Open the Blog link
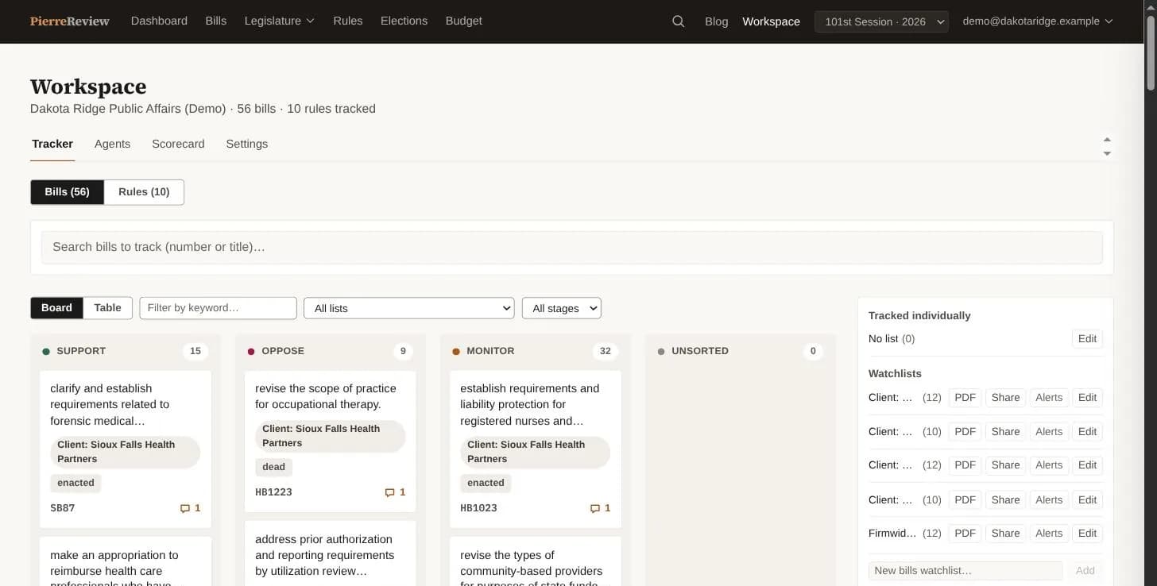Image resolution: width=1157 pixels, height=586 pixels. pyautogui.click(x=716, y=21)
